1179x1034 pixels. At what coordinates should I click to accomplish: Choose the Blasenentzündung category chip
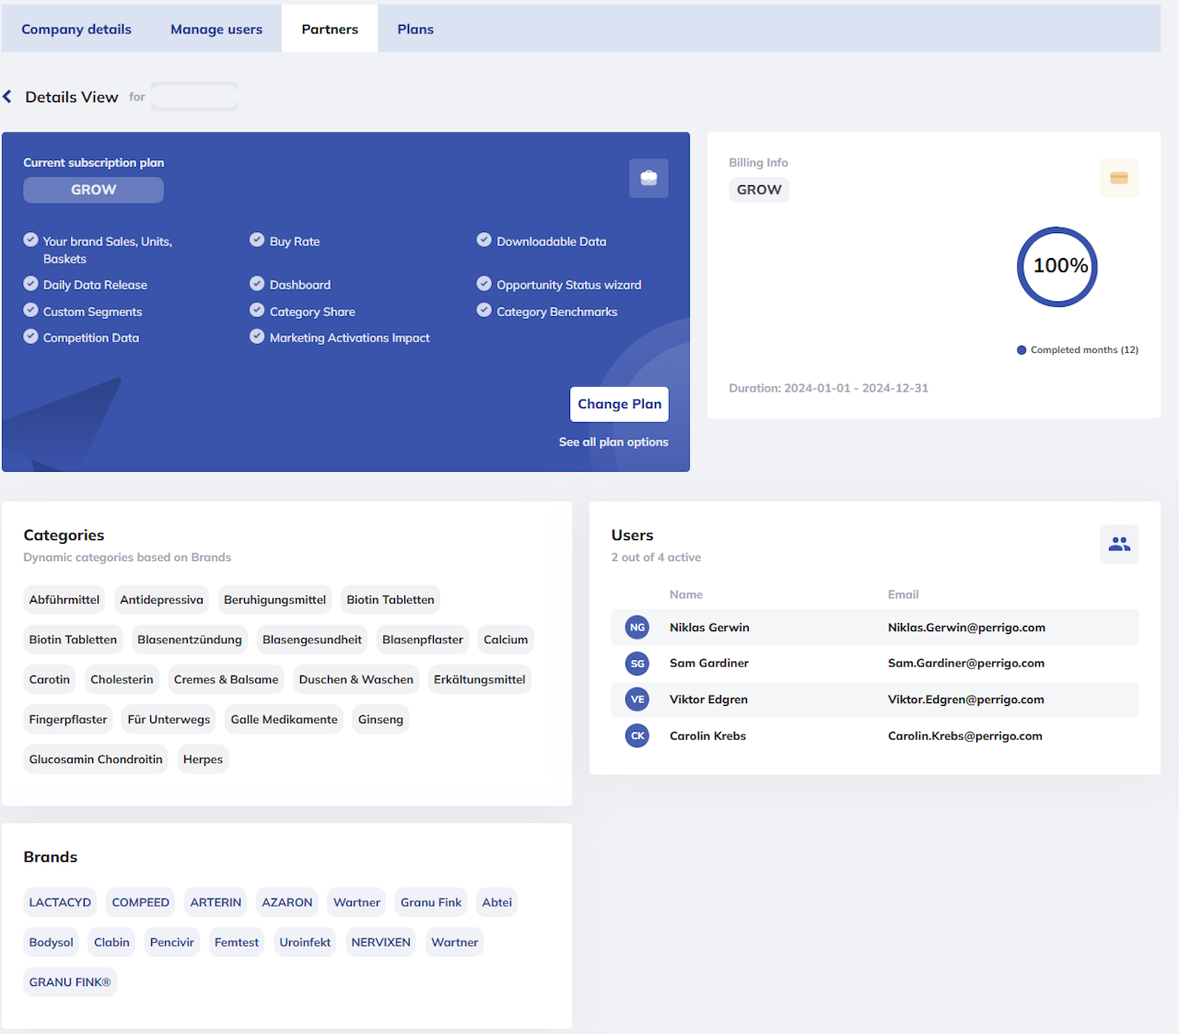pos(190,640)
